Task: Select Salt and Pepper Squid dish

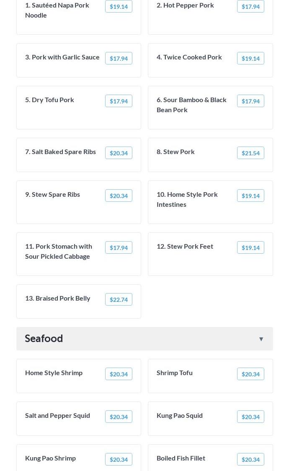Action: tap(57, 415)
